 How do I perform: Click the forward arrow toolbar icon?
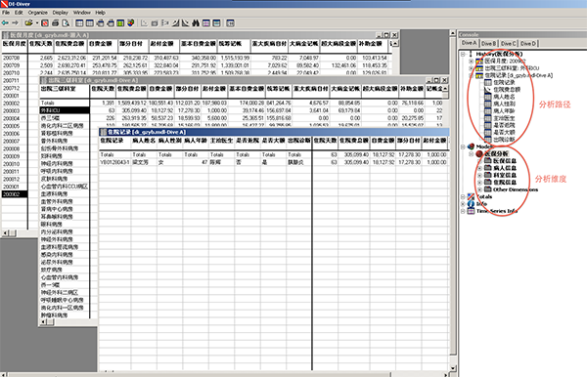pos(15,22)
